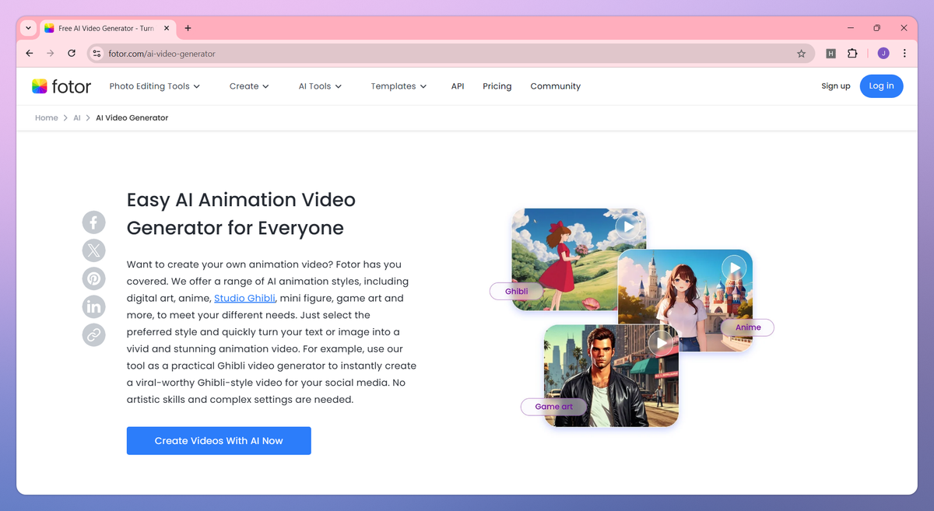Open the Community page
934x511 pixels.
(x=555, y=86)
